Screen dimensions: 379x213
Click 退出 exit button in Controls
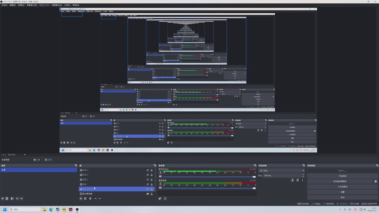tap(343, 197)
